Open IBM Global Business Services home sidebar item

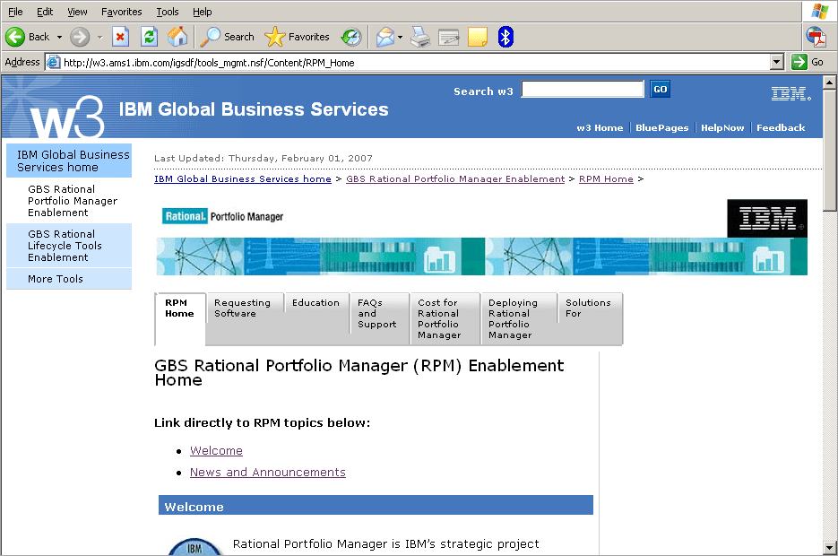pyautogui.click(x=69, y=161)
